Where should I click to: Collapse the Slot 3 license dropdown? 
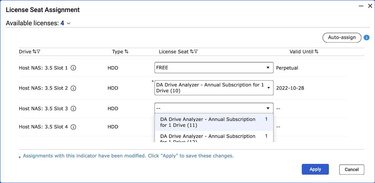click(268, 108)
